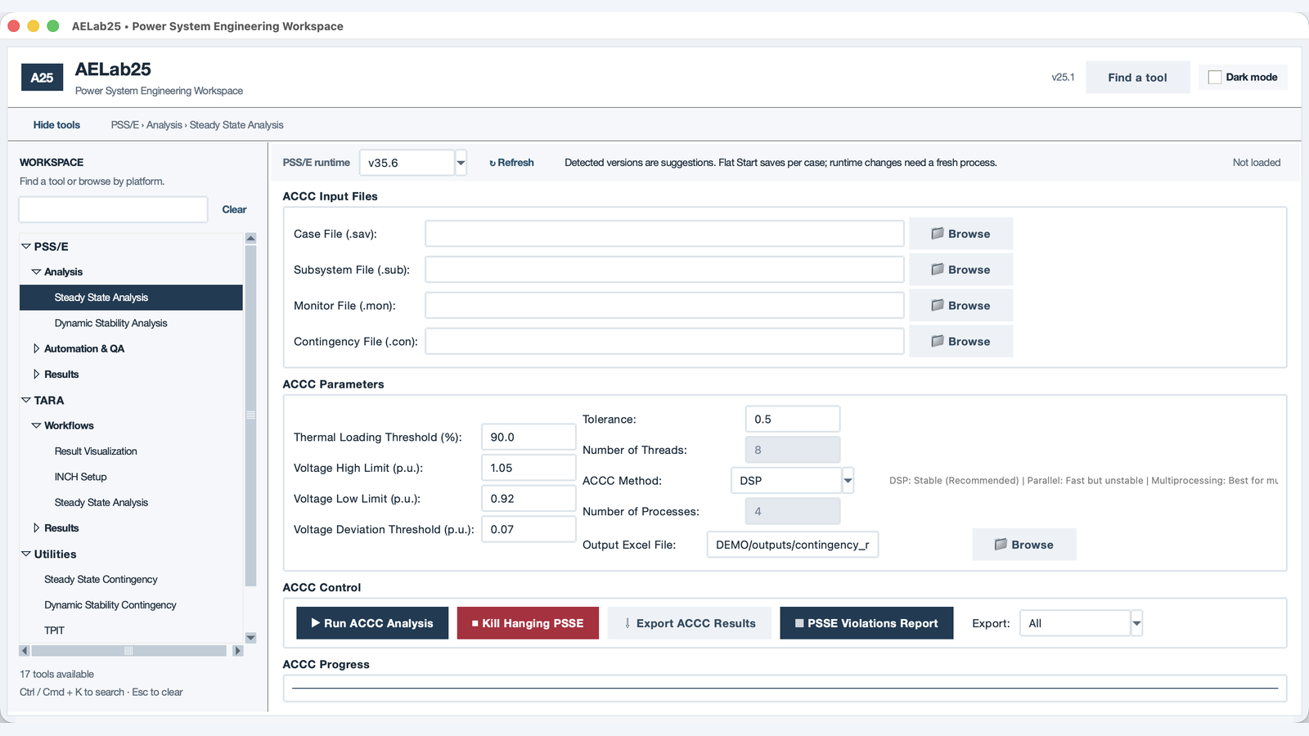Click the folder icon for Output Excel File
The width and height of the screenshot is (1309, 736).
pos(1001,545)
